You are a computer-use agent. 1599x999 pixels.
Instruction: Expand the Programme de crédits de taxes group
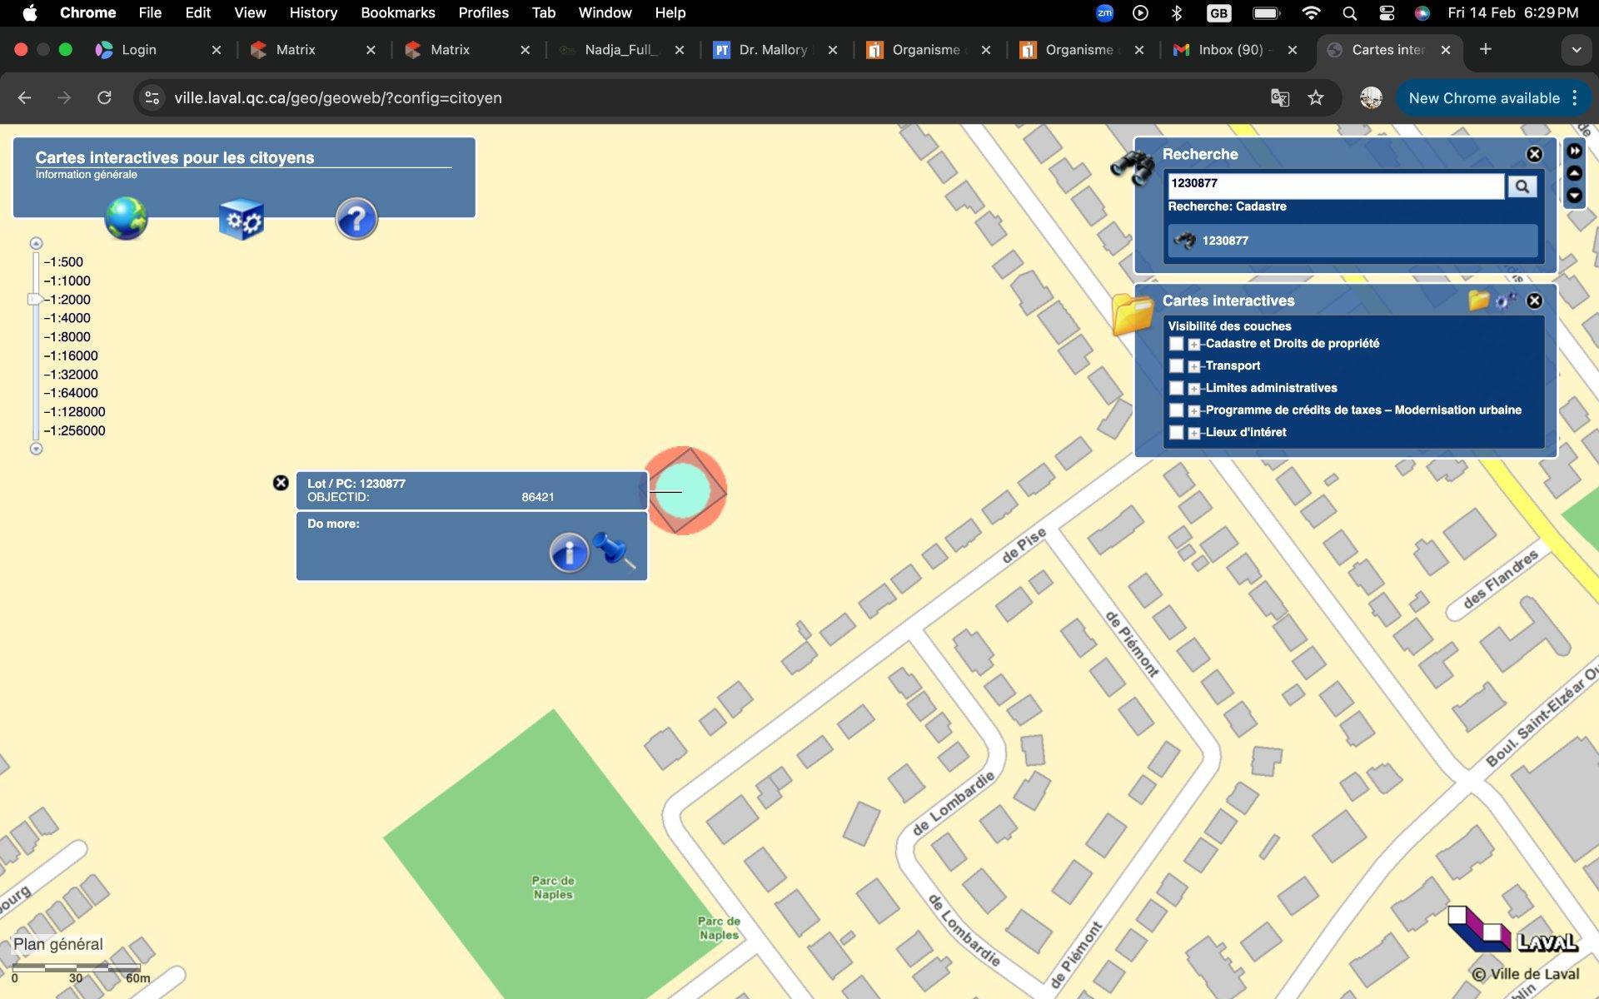pos(1194,410)
